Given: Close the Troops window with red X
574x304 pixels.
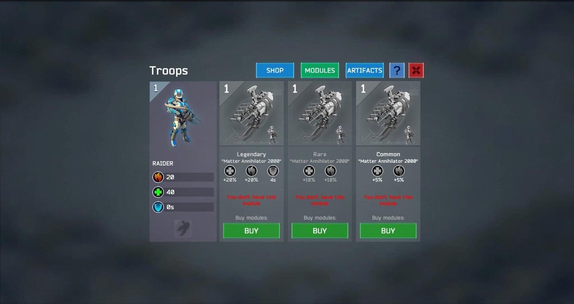Looking at the screenshot, I should (x=416, y=71).
